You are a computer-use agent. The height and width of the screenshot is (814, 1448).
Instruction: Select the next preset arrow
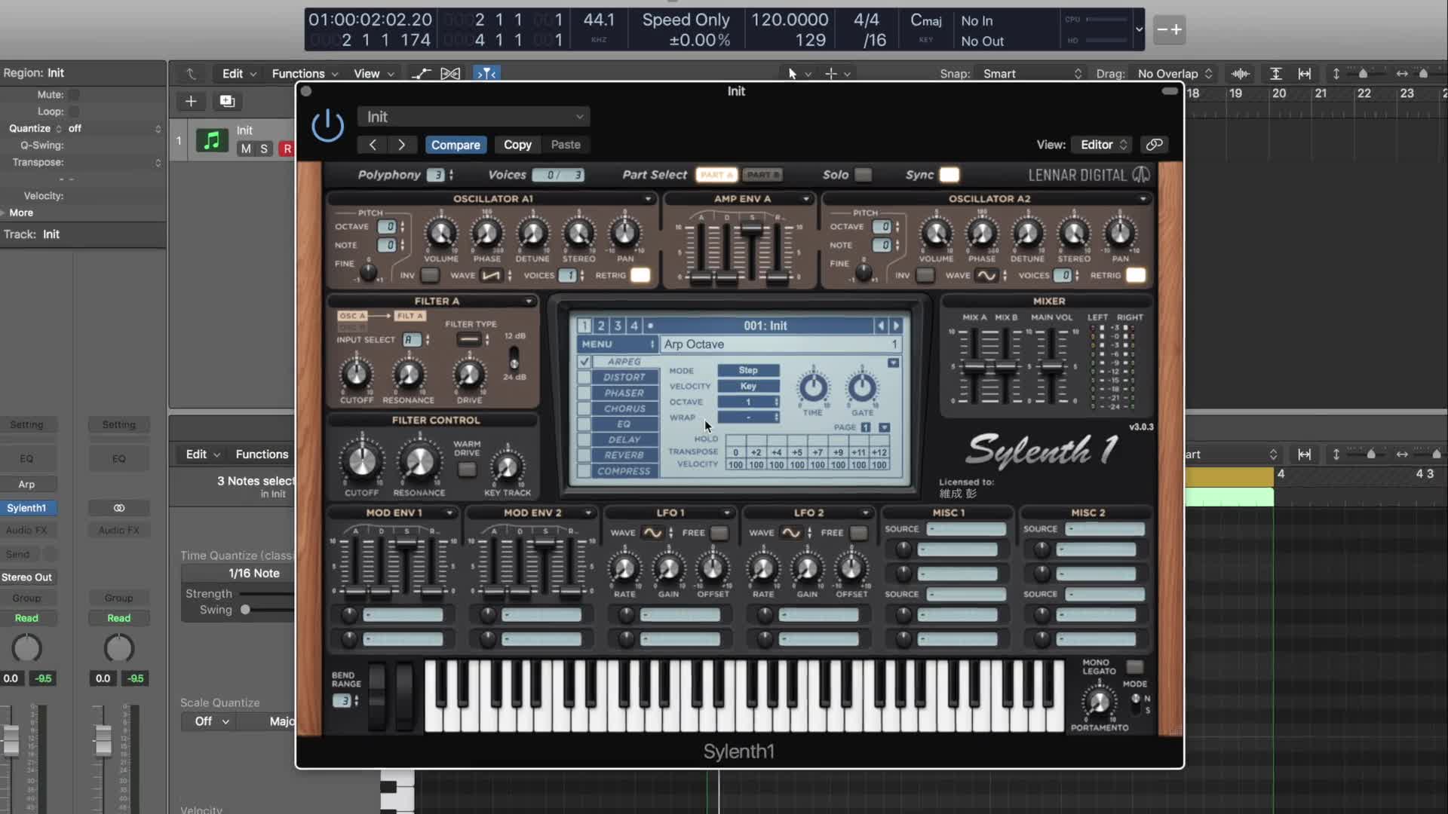(401, 145)
